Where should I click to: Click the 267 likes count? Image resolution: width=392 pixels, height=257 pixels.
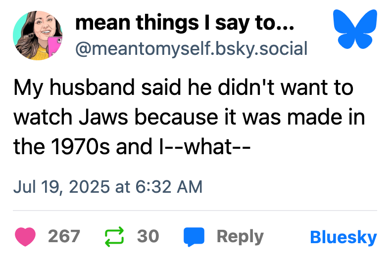tap(64, 237)
